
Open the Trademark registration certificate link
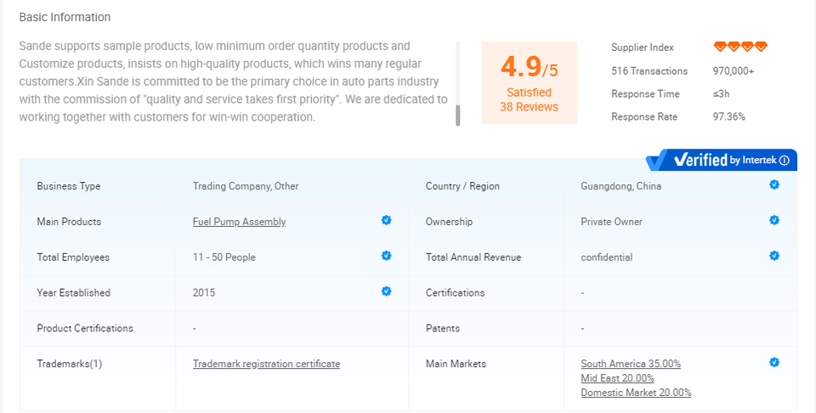click(266, 364)
